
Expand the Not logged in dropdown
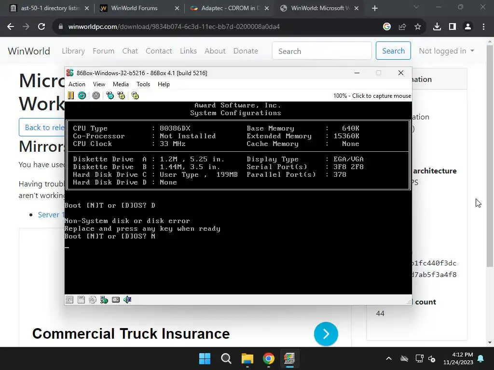[x=446, y=51]
